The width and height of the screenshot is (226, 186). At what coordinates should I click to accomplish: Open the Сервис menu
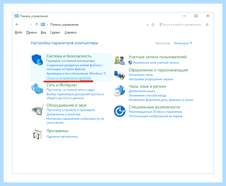55,33
